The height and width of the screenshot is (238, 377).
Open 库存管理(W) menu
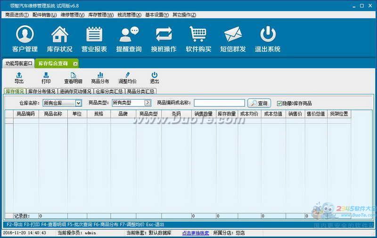101,15
